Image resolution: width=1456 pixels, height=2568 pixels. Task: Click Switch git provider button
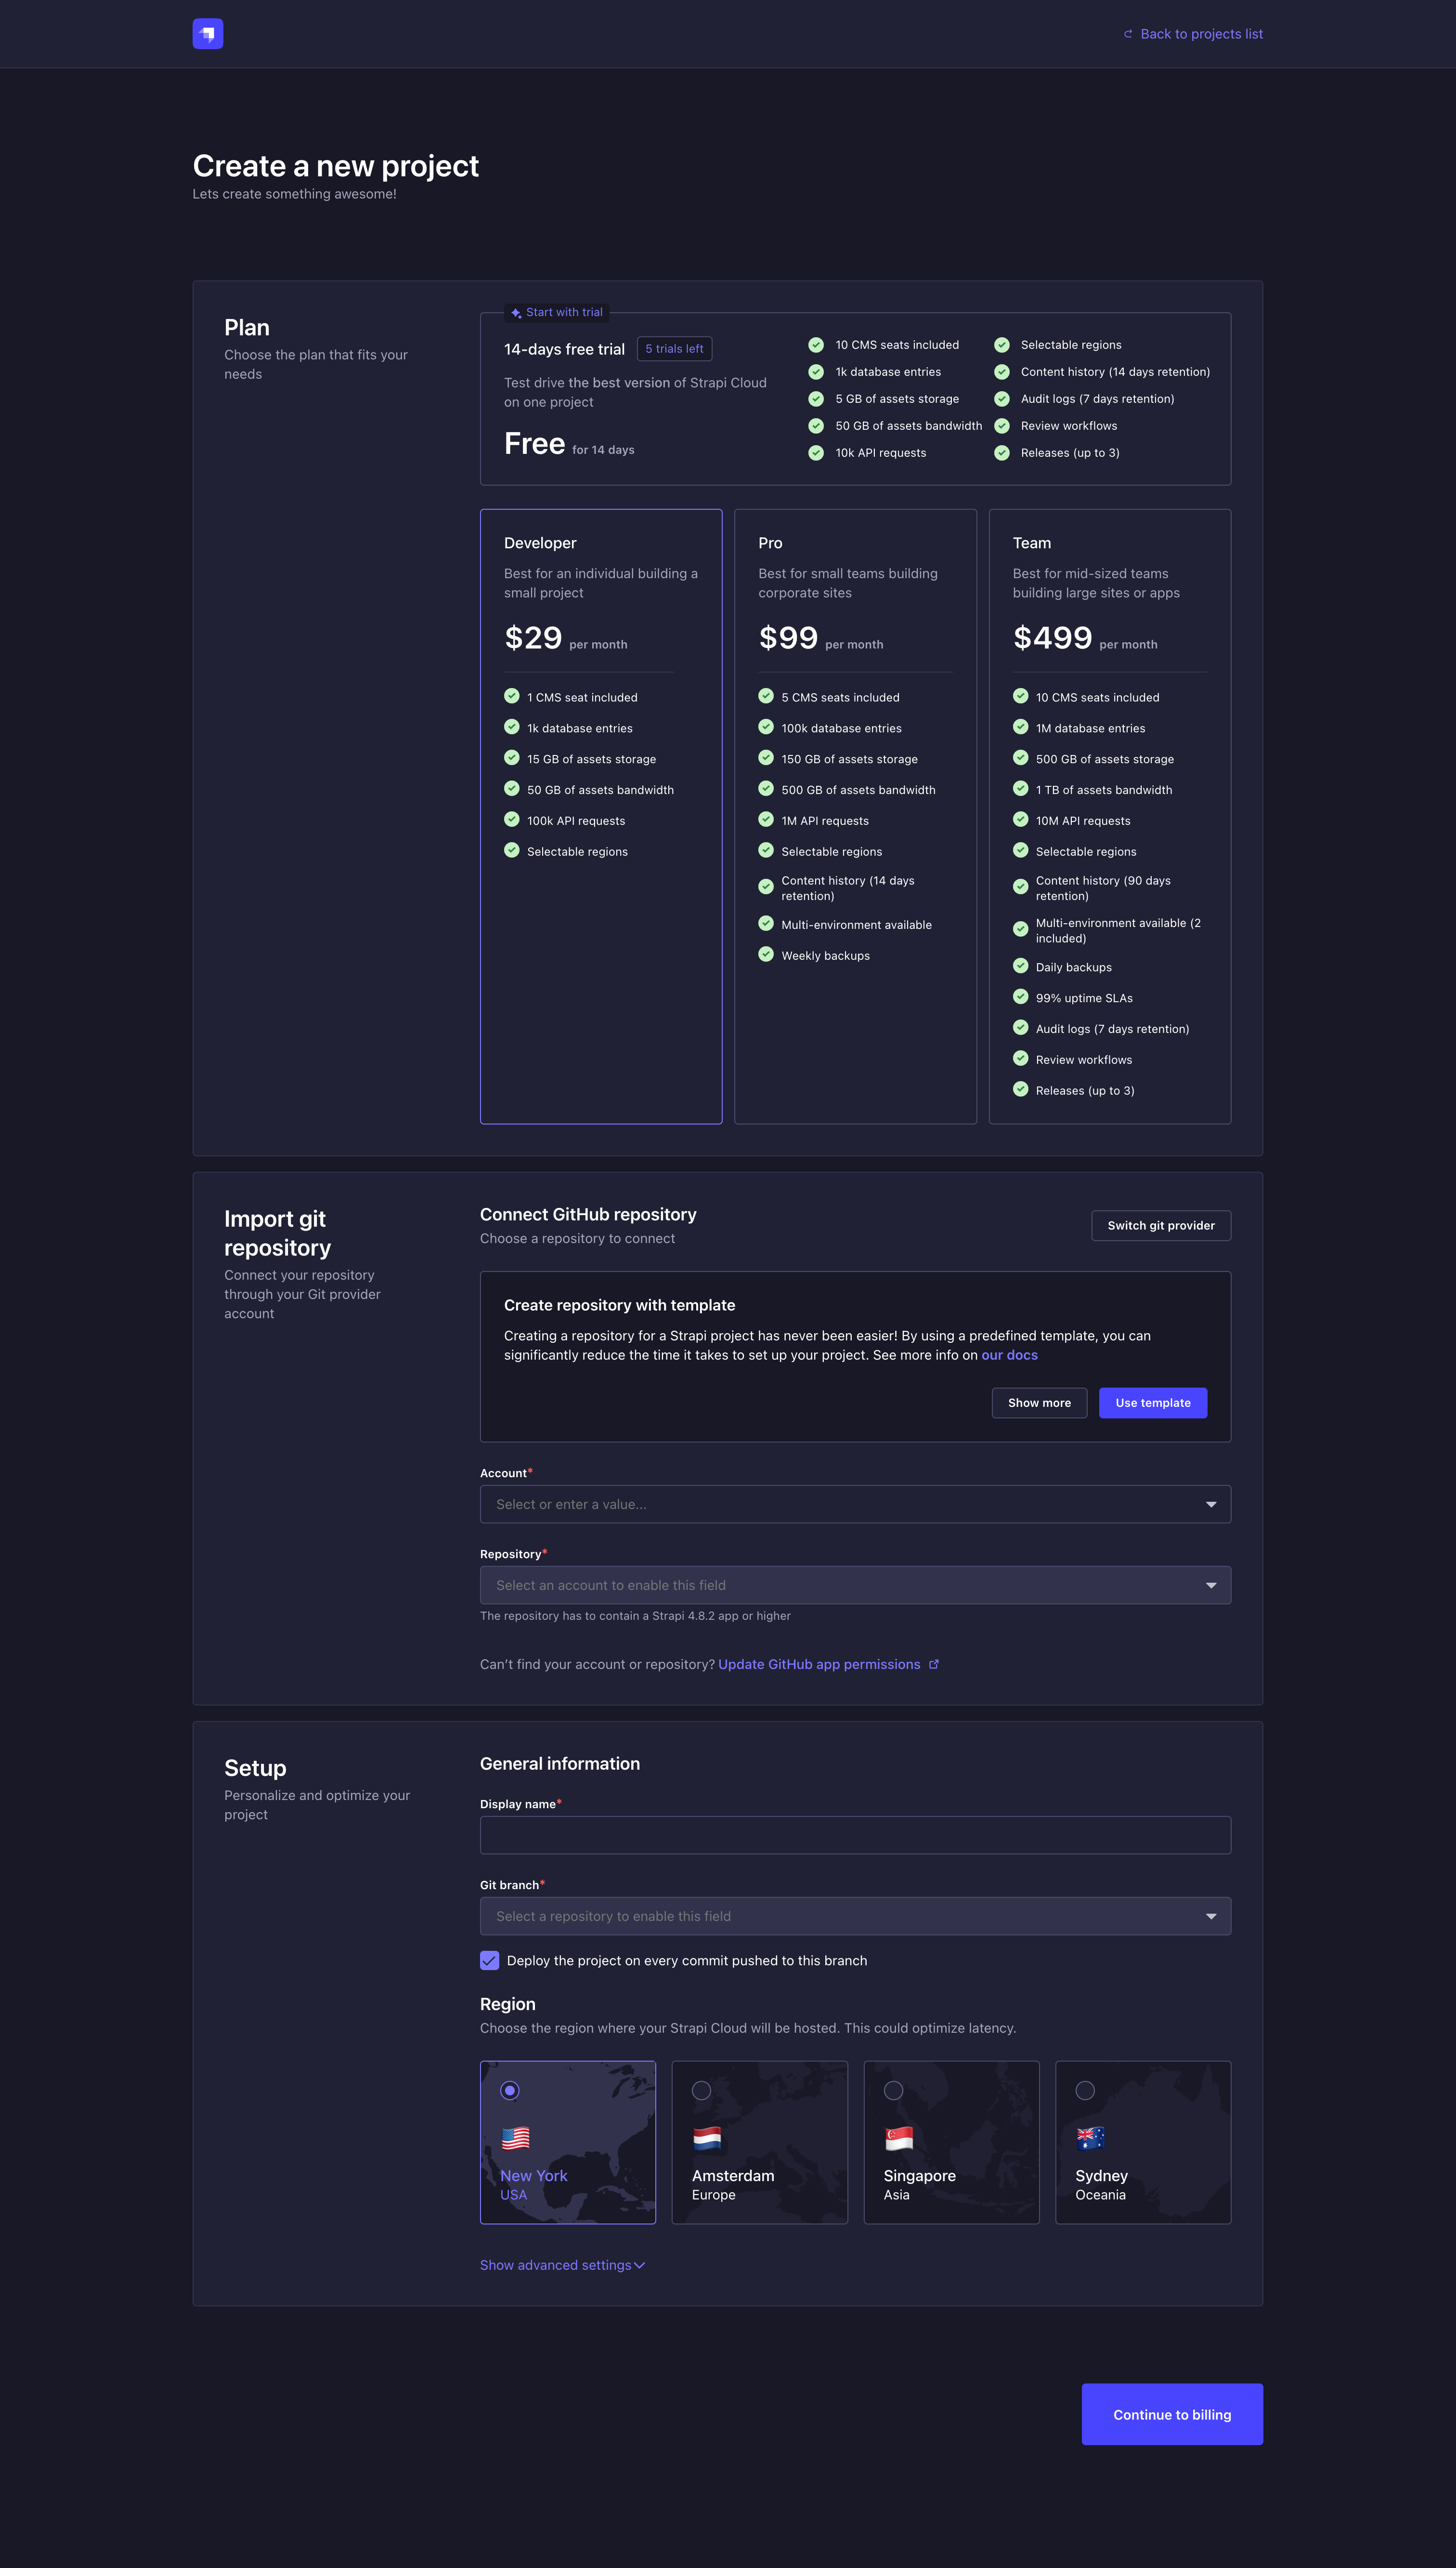pyautogui.click(x=1161, y=1226)
